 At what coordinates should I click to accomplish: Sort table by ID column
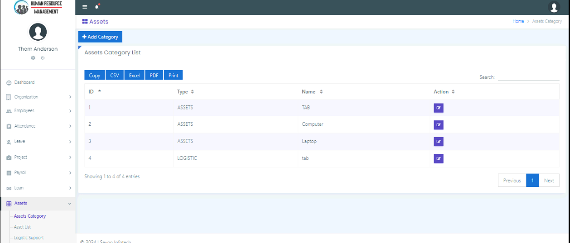click(95, 91)
